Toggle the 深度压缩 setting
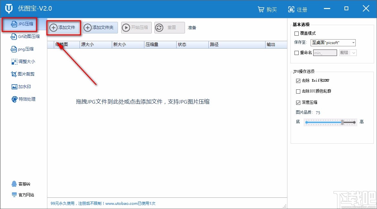This screenshot has width=377, height=209. (x=298, y=103)
